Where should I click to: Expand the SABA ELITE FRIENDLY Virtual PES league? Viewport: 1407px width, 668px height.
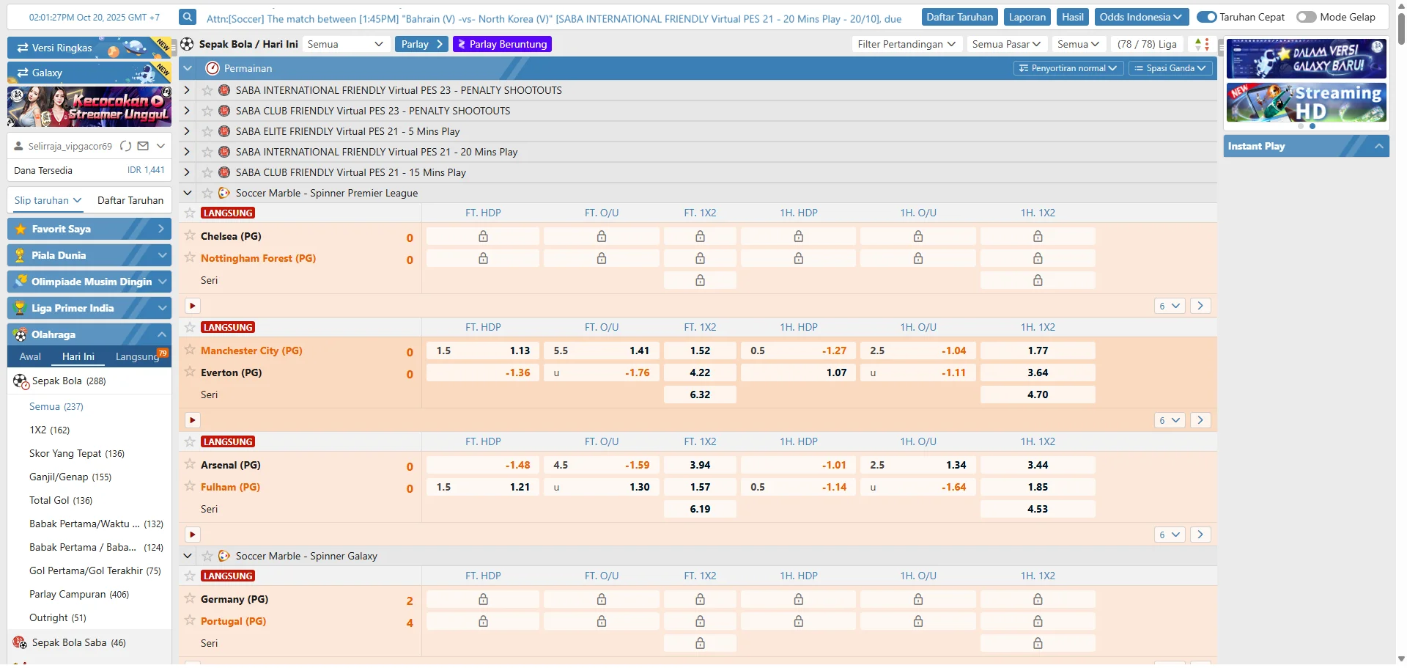[x=187, y=131]
